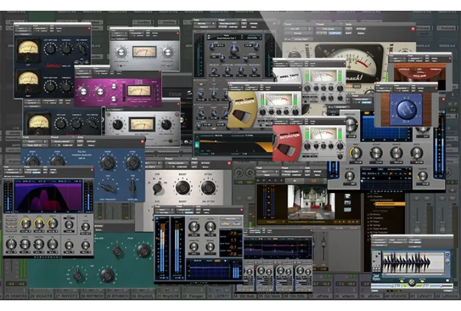Image resolution: width=461 pixels, height=311 pixels.
Task: Select the 40 VCAVOC track name
Action: (x=397, y=295)
